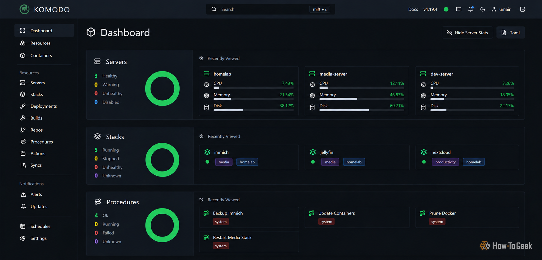Click the Settings gear icon

pyautogui.click(x=23, y=238)
